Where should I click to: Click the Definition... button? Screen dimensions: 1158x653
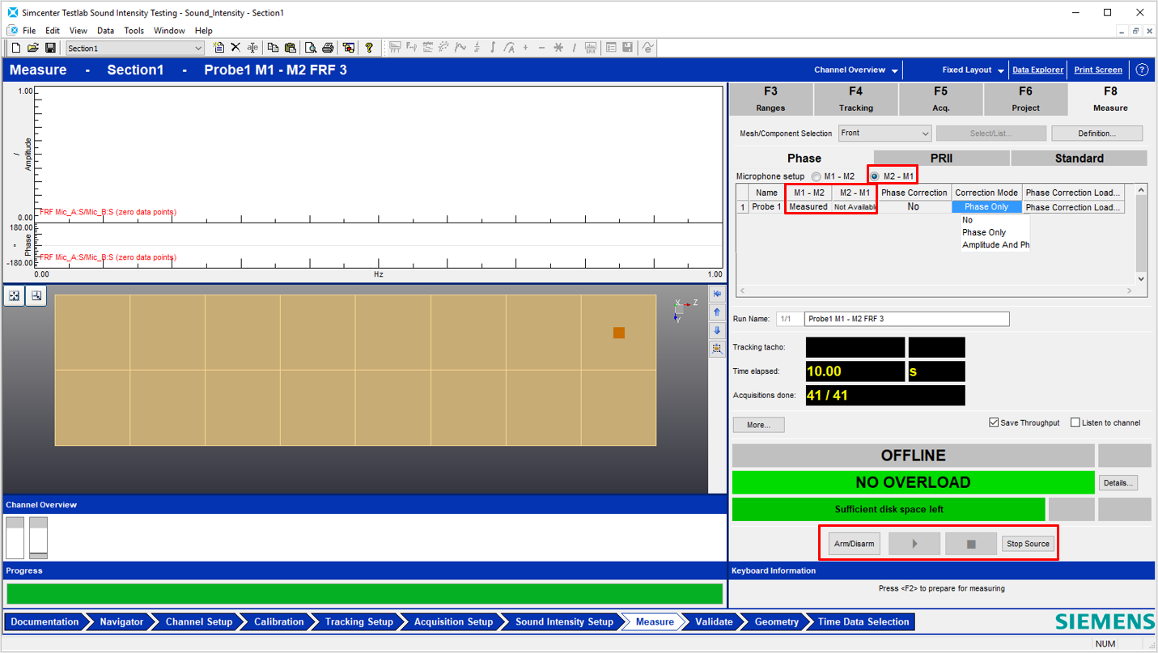click(1096, 133)
